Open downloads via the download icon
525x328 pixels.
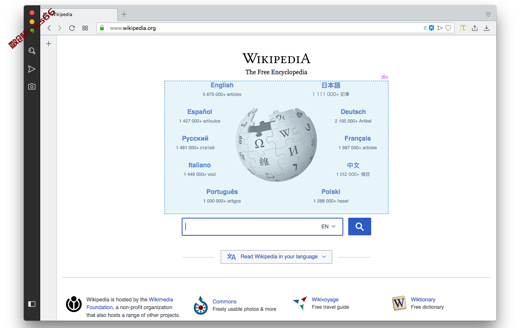click(486, 28)
